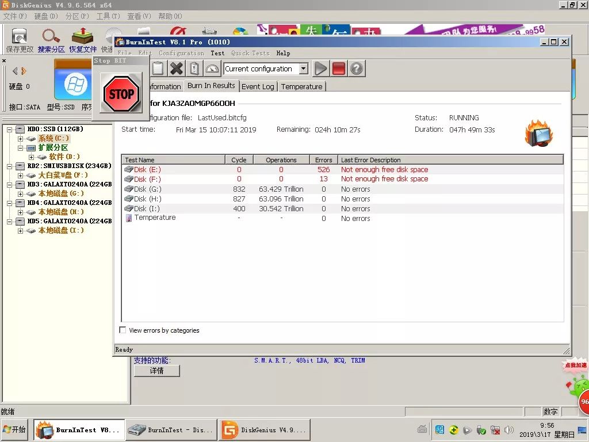This screenshot has width=589, height=442.
Task: Enable View errors by categories checkbox
Action: coord(123,330)
